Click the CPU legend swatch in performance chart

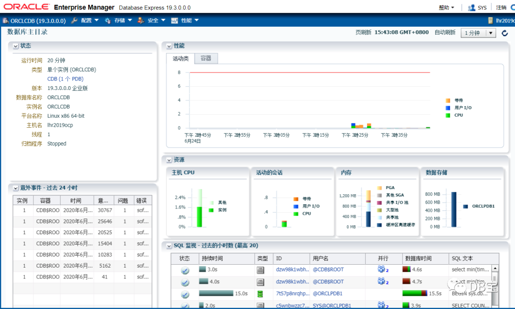click(448, 116)
